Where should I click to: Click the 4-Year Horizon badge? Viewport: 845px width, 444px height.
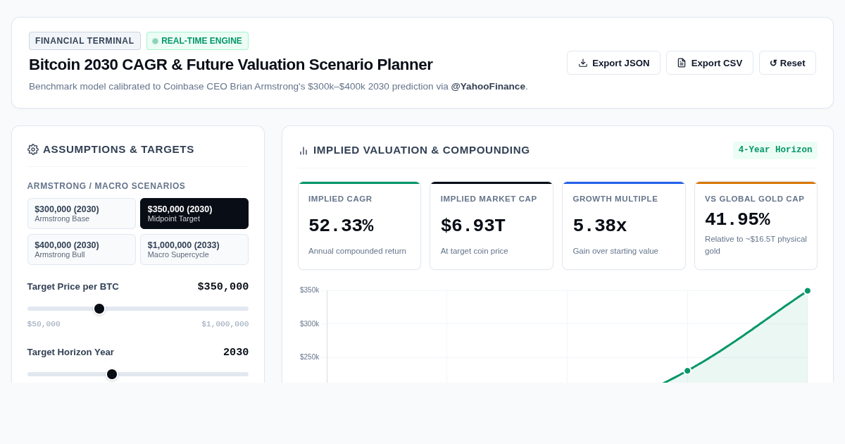pos(775,150)
